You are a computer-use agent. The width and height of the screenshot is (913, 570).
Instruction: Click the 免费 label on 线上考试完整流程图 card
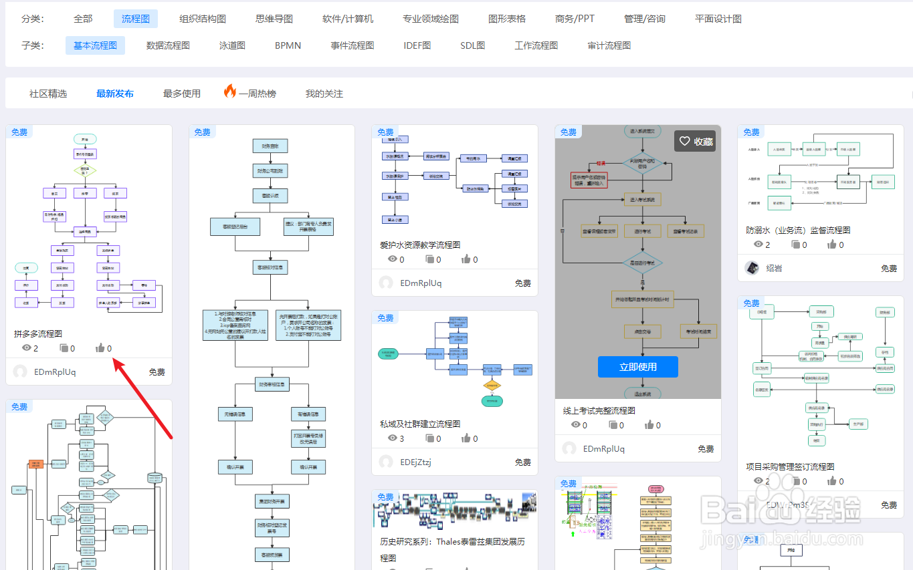pos(568,132)
